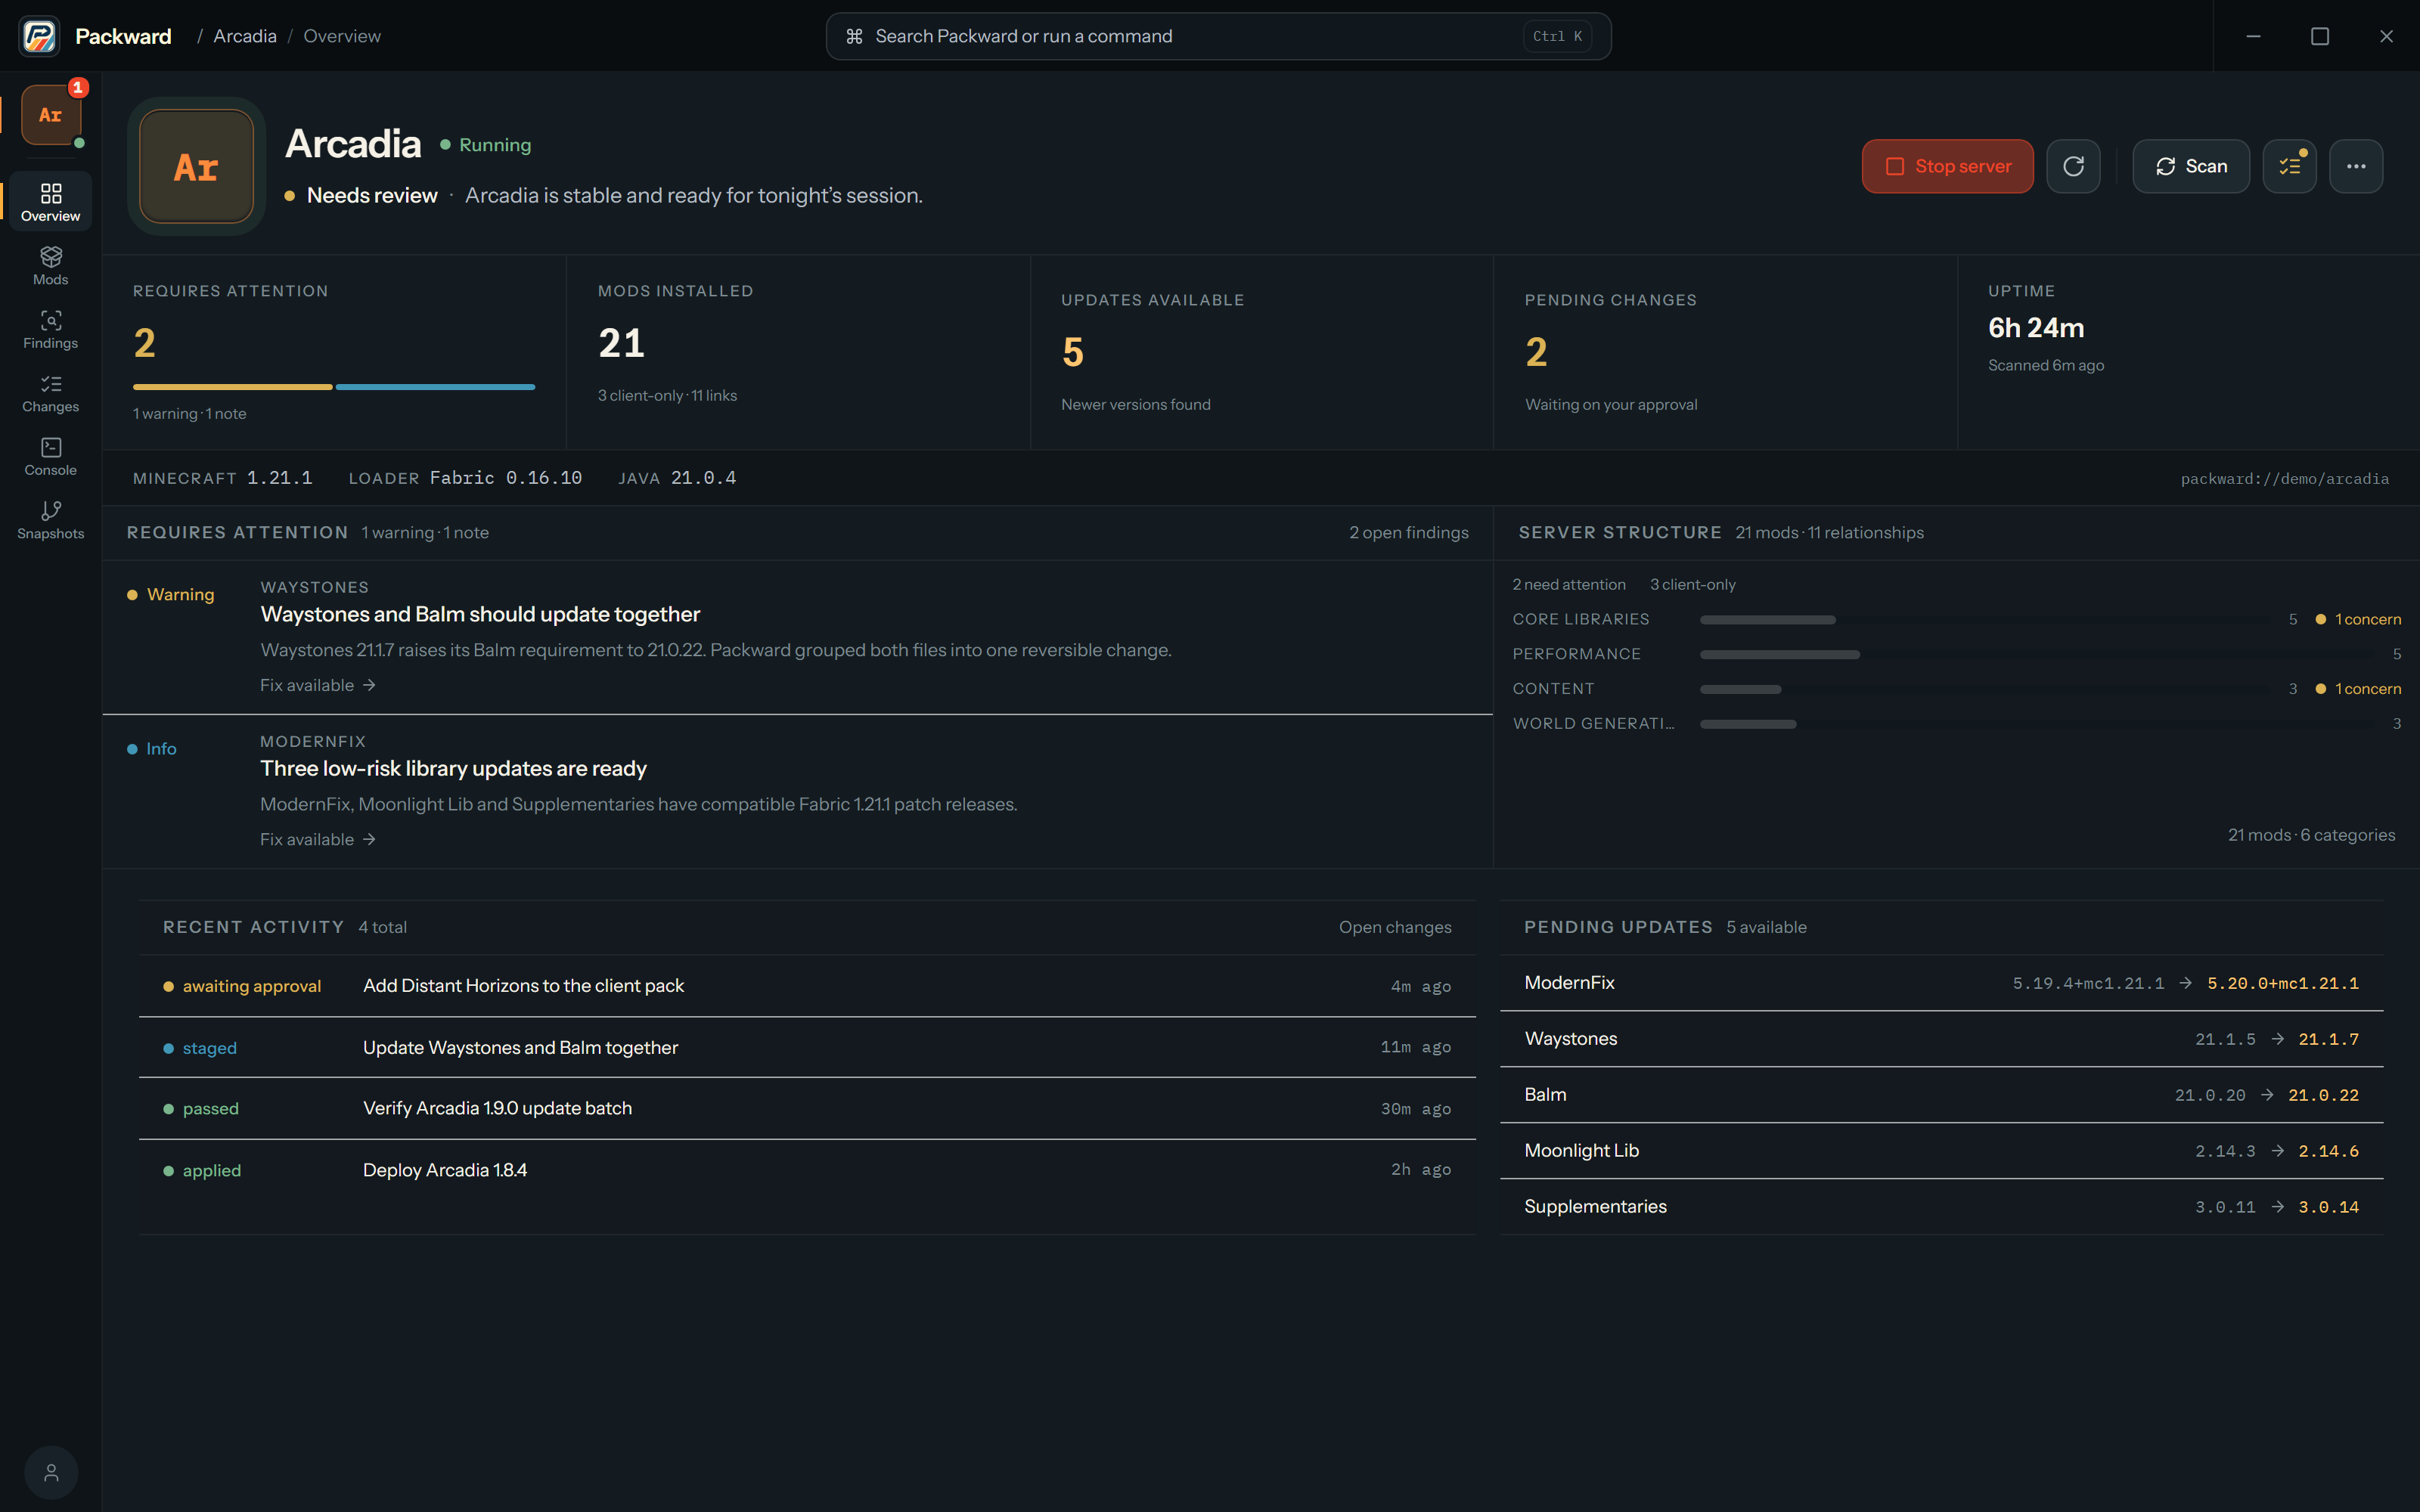Focus the Search Packward command field

tap(1218, 36)
